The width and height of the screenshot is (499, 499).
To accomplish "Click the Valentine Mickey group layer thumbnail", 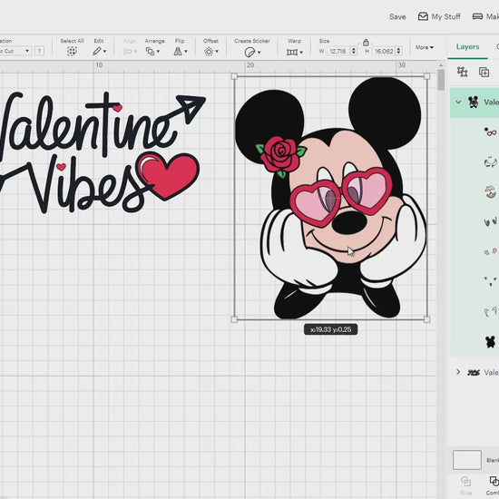I will click(474, 103).
